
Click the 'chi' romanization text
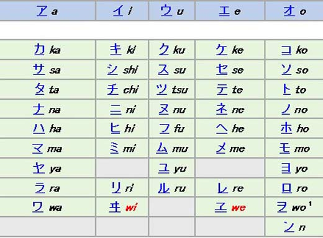(x=131, y=89)
